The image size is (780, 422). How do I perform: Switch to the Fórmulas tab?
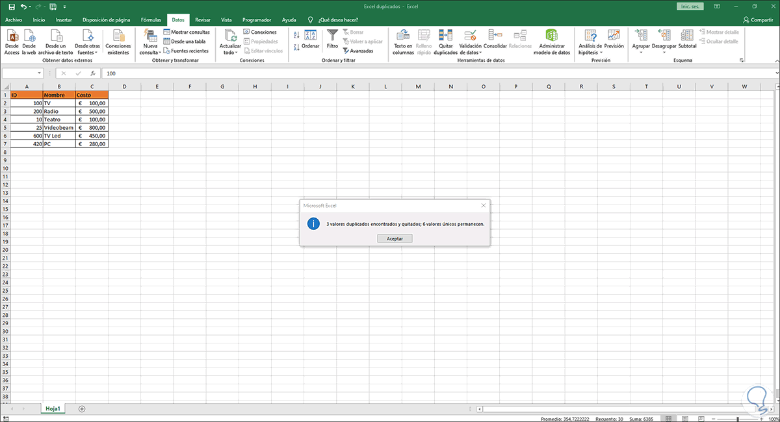[x=151, y=20]
